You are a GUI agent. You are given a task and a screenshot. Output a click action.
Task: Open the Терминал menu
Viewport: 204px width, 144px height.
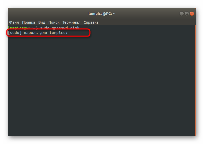point(71,22)
